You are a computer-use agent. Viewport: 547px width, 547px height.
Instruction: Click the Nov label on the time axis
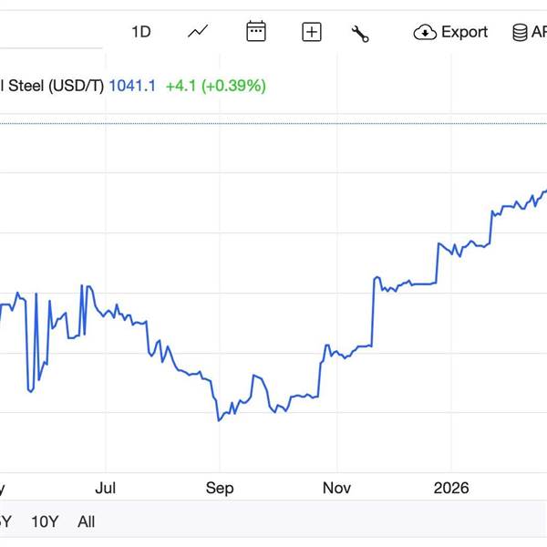(337, 488)
